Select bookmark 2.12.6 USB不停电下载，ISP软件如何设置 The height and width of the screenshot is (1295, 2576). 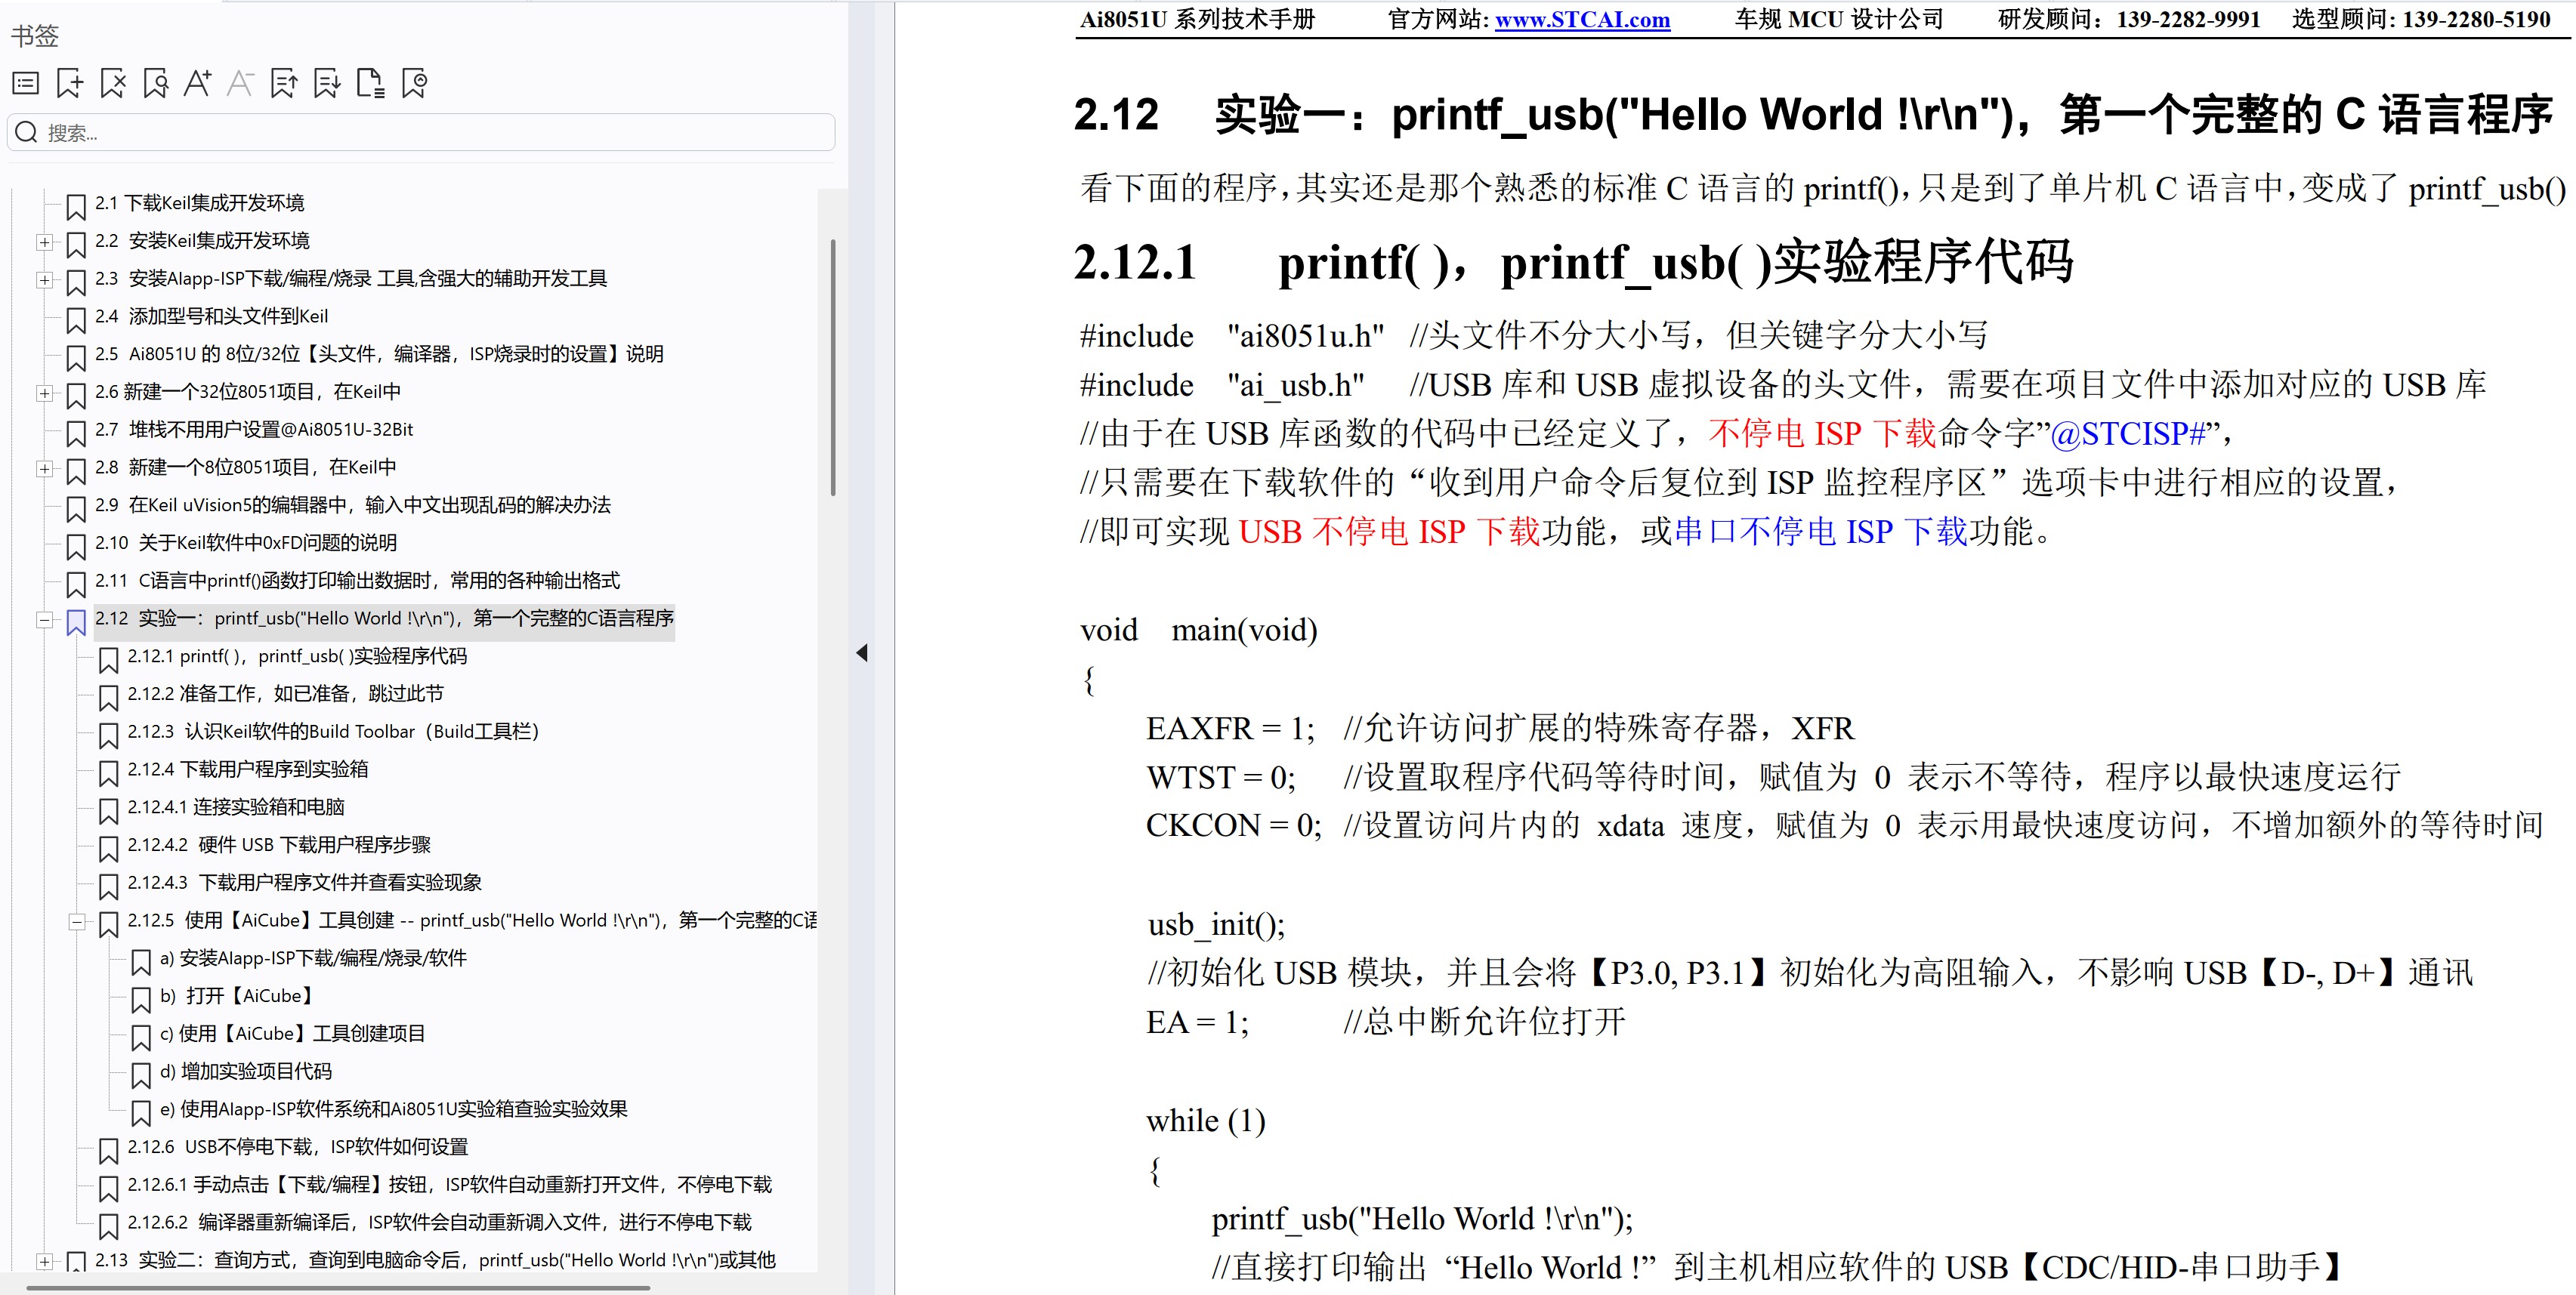[297, 1147]
